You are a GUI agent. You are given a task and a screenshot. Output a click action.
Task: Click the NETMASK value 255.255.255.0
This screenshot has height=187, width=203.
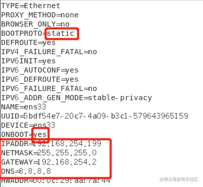pyautogui.click(x=67, y=153)
